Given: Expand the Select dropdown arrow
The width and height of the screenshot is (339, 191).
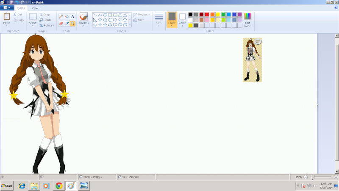Looking at the screenshot, I should [x=33, y=26].
